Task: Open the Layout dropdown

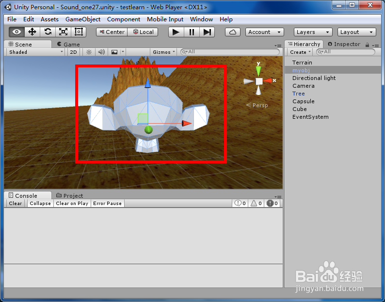Action: (x=356, y=32)
